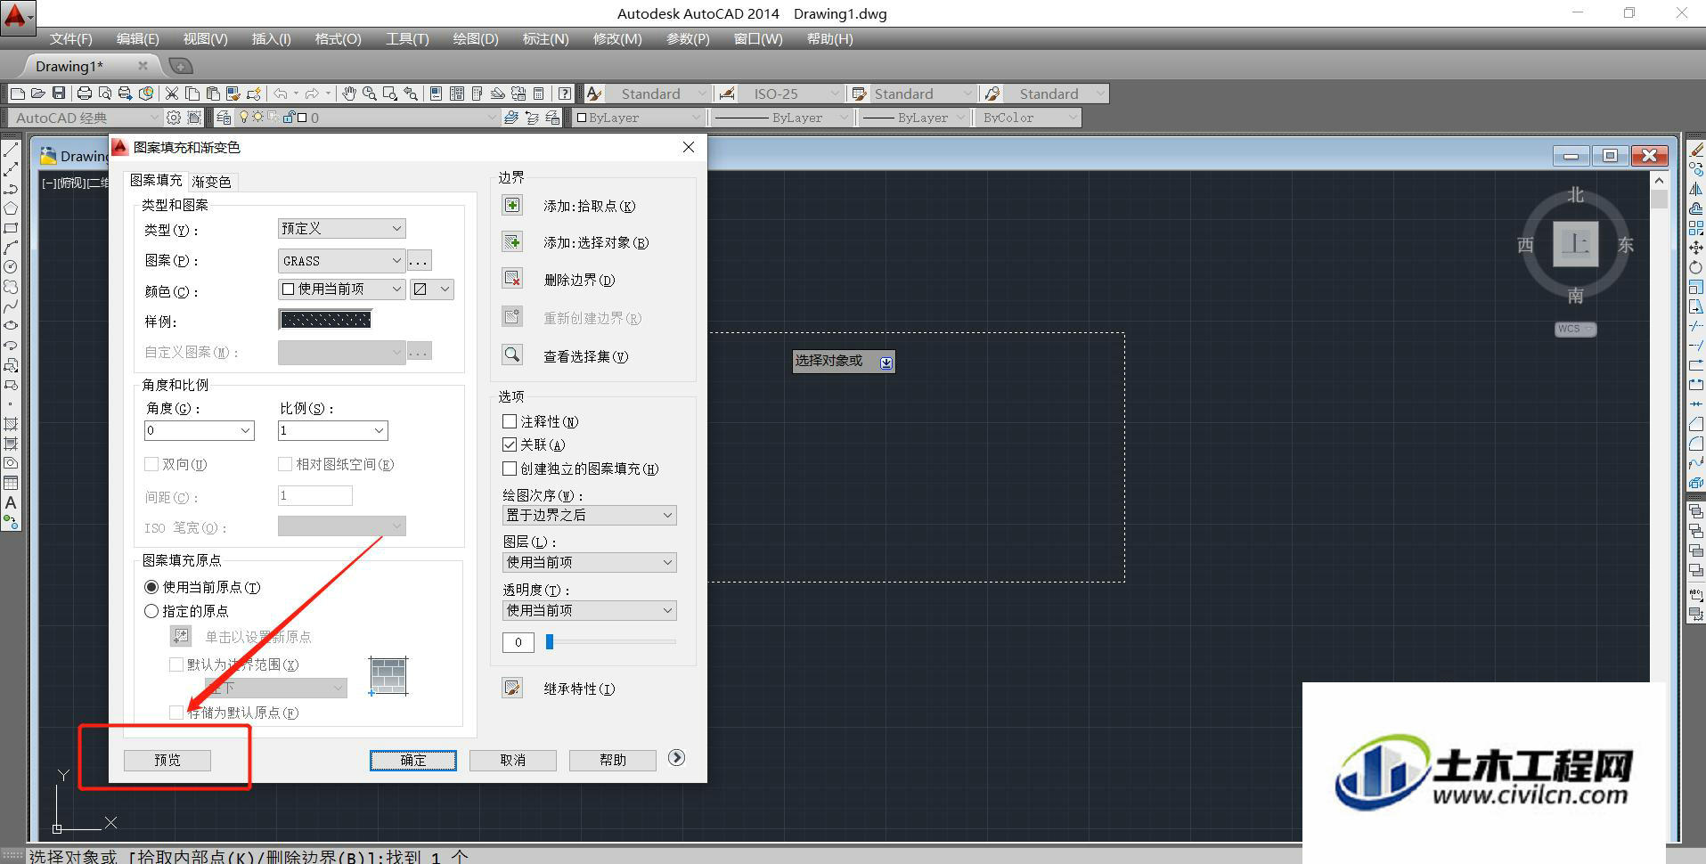Screen dimensions: 1706x864
Task: Select the Revision Cloud tool
Action: [11, 287]
